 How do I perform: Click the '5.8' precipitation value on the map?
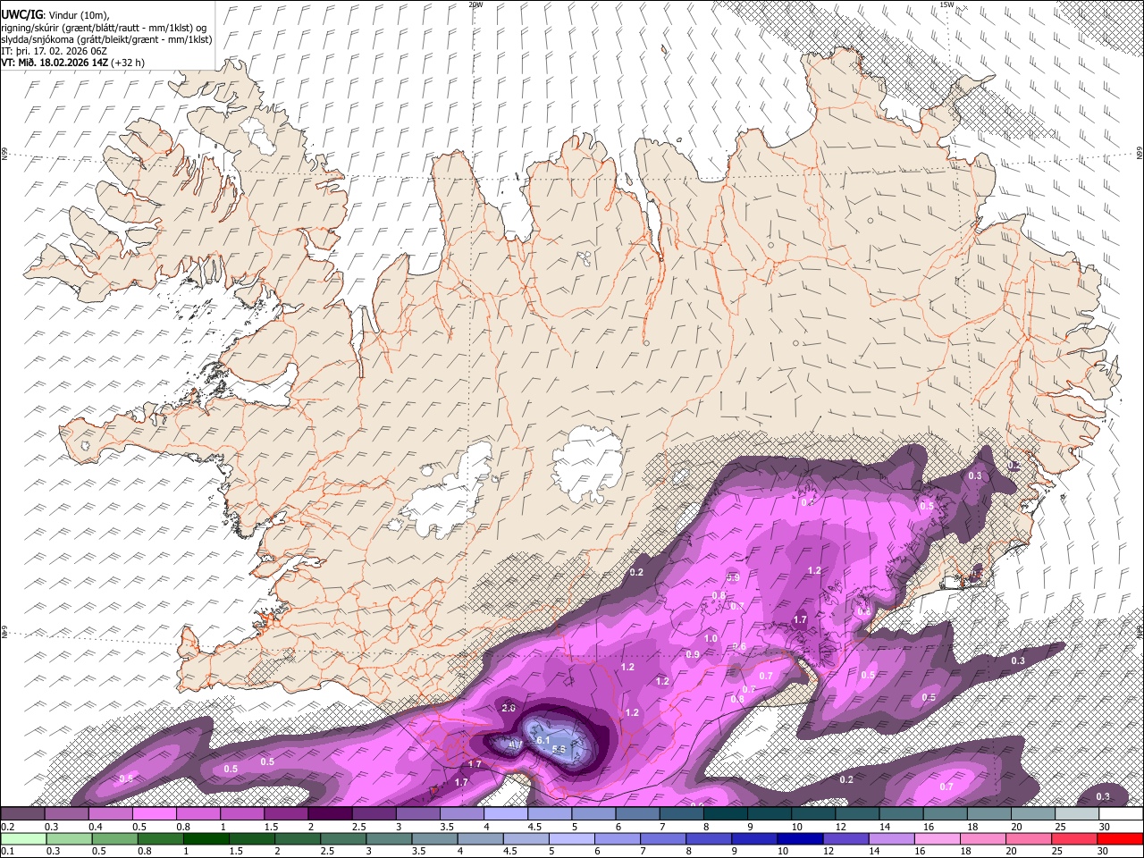point(559,750)
